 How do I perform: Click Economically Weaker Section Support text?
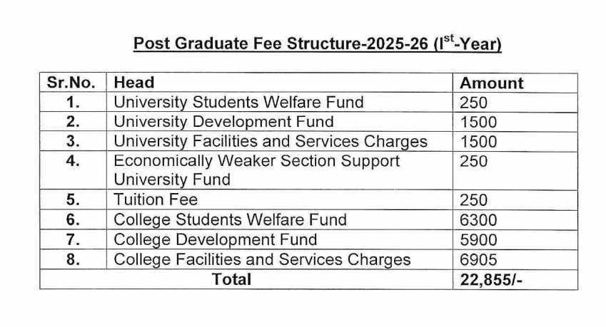(256, 161)
